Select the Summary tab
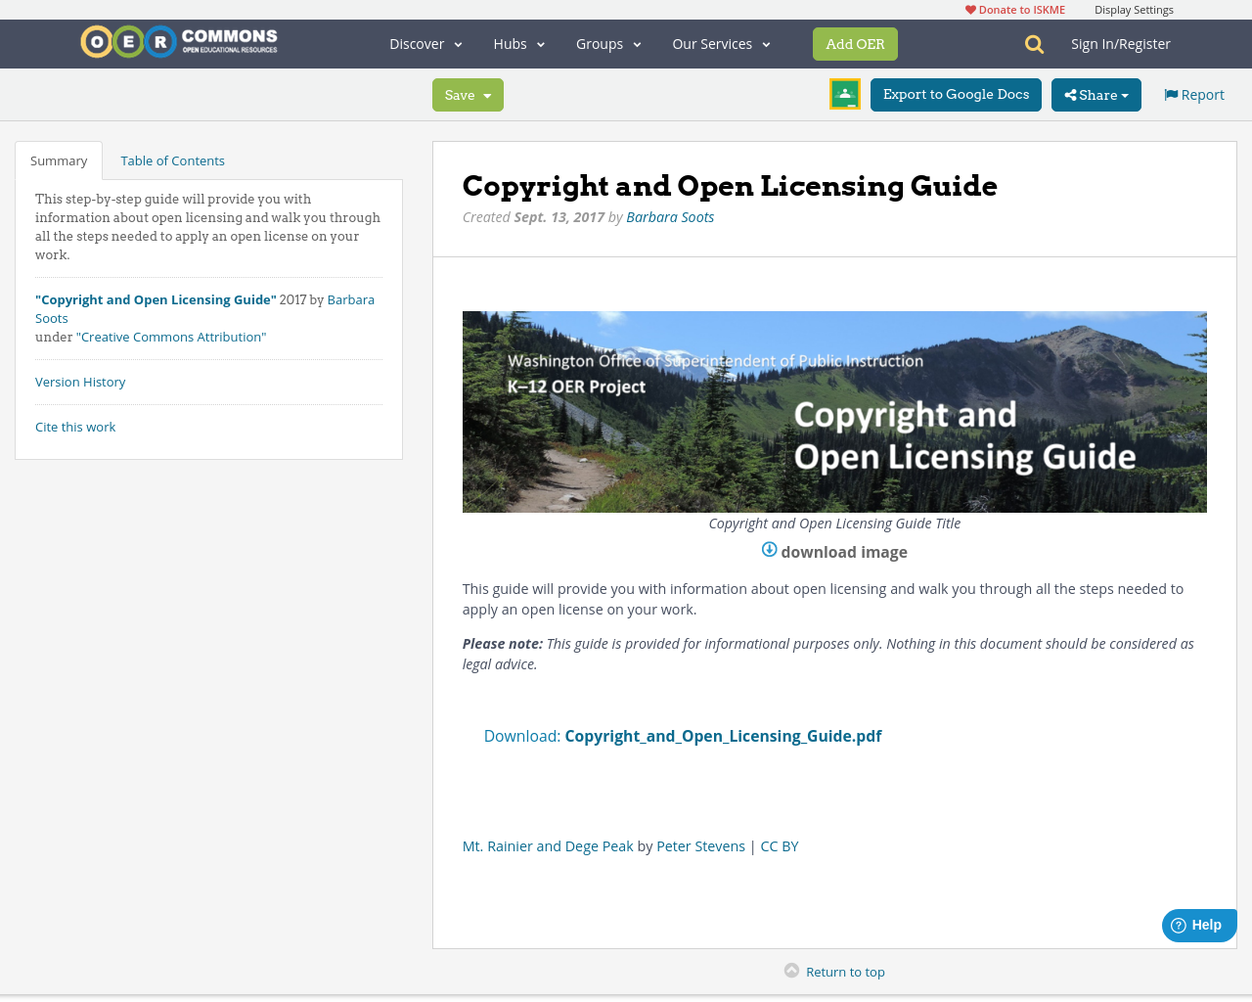The width and height of the screenshot is (1252, 1002). 59,159
